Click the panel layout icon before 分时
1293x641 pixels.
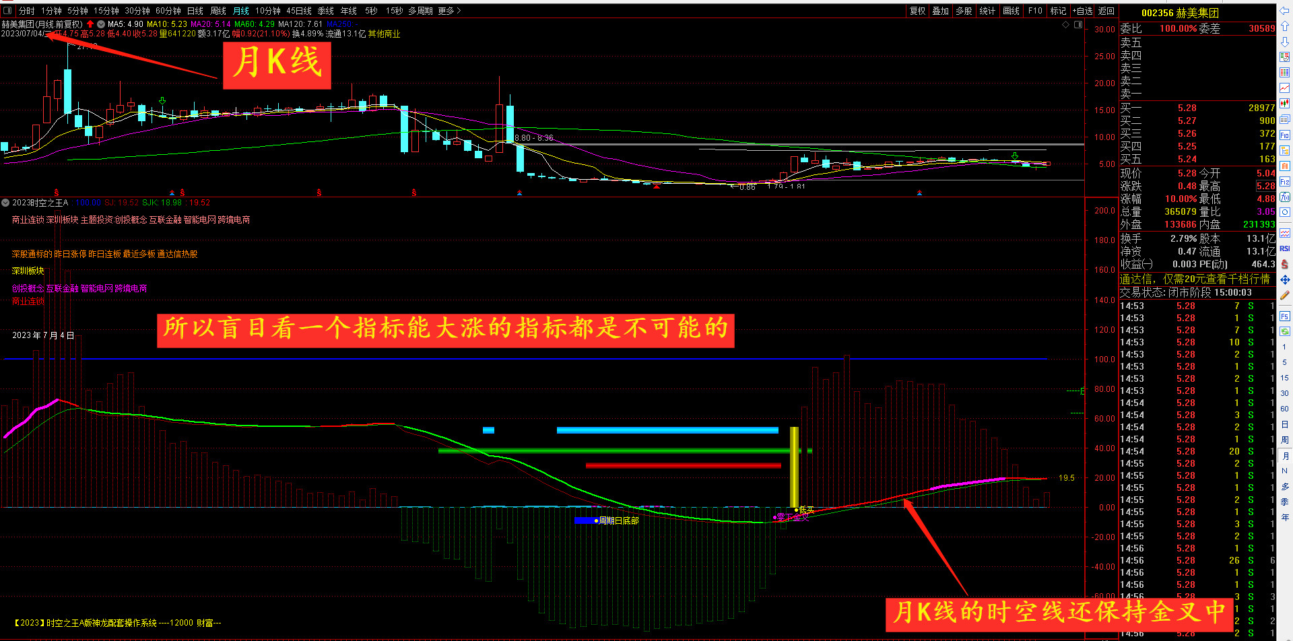pos(7,11)
